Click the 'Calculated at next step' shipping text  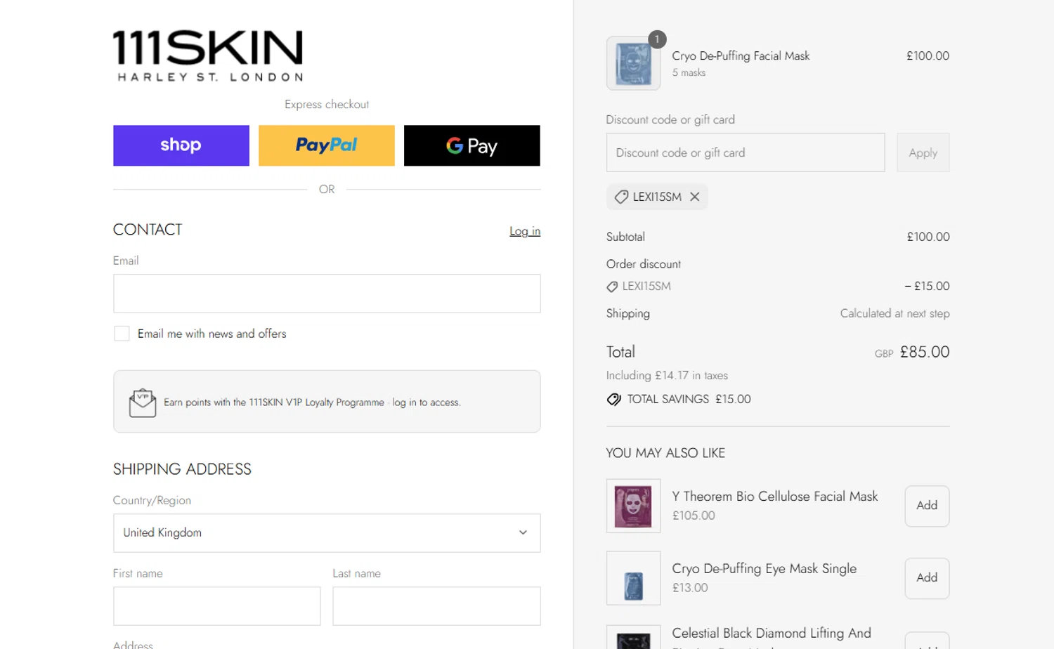tap(894, 313)
